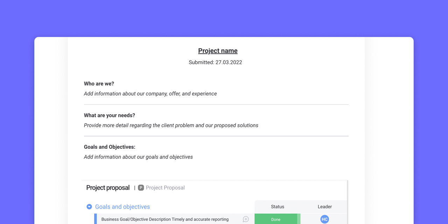The image size is (448, 224).
Task: Click the Status column header
Action: 278,207
